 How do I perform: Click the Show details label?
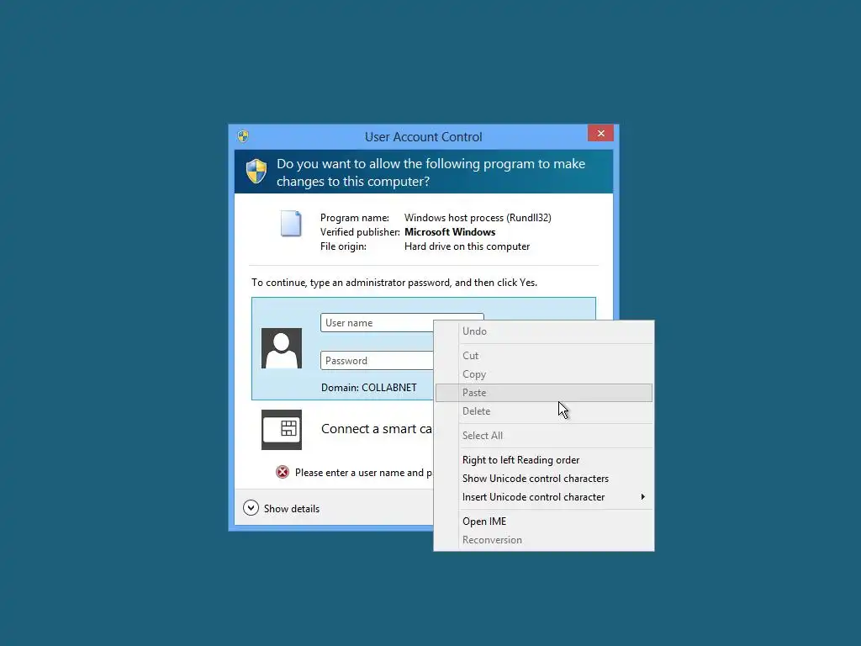[292, 509]
